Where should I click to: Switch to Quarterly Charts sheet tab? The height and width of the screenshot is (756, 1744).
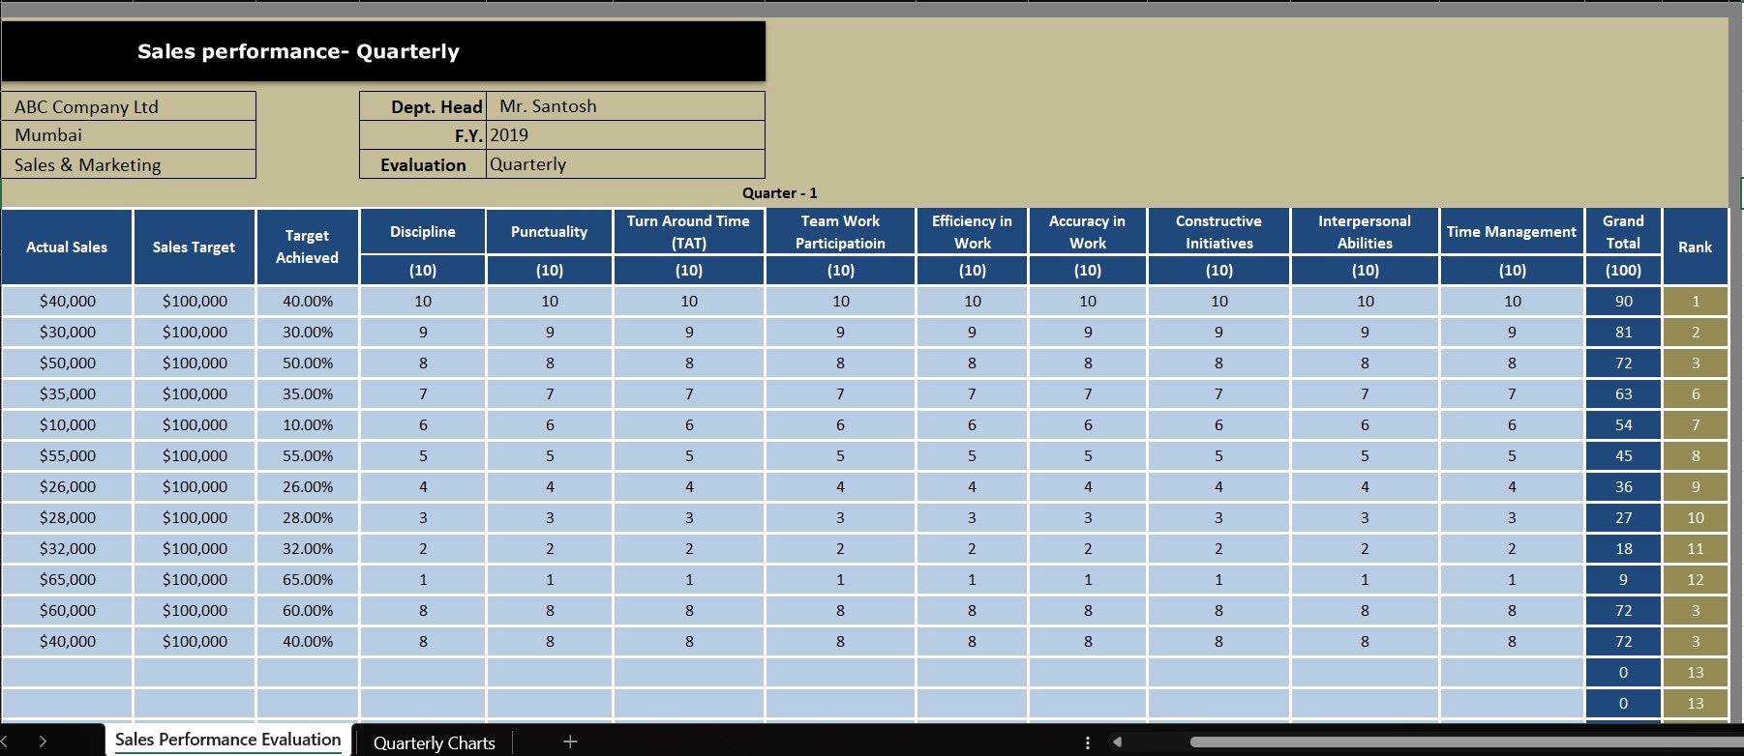tap(434, 742)
